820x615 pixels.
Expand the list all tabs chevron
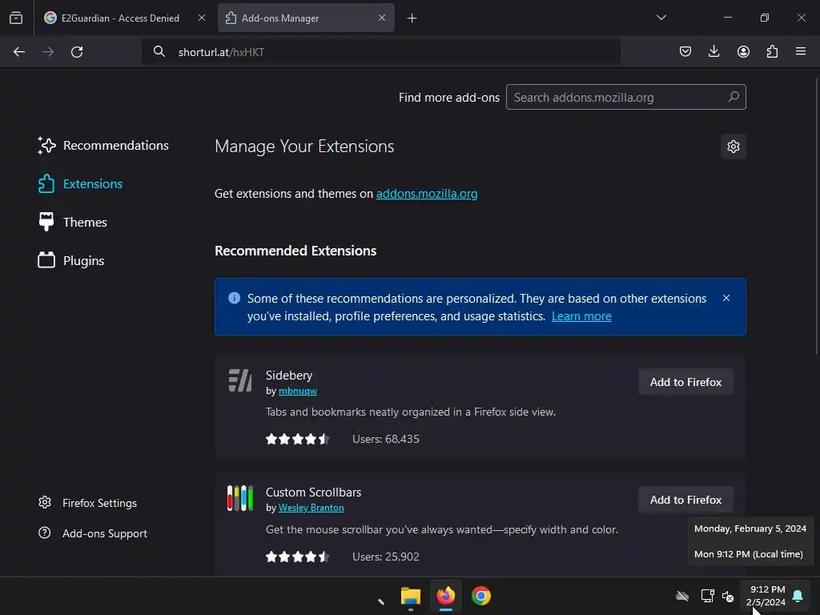point(661,18)
